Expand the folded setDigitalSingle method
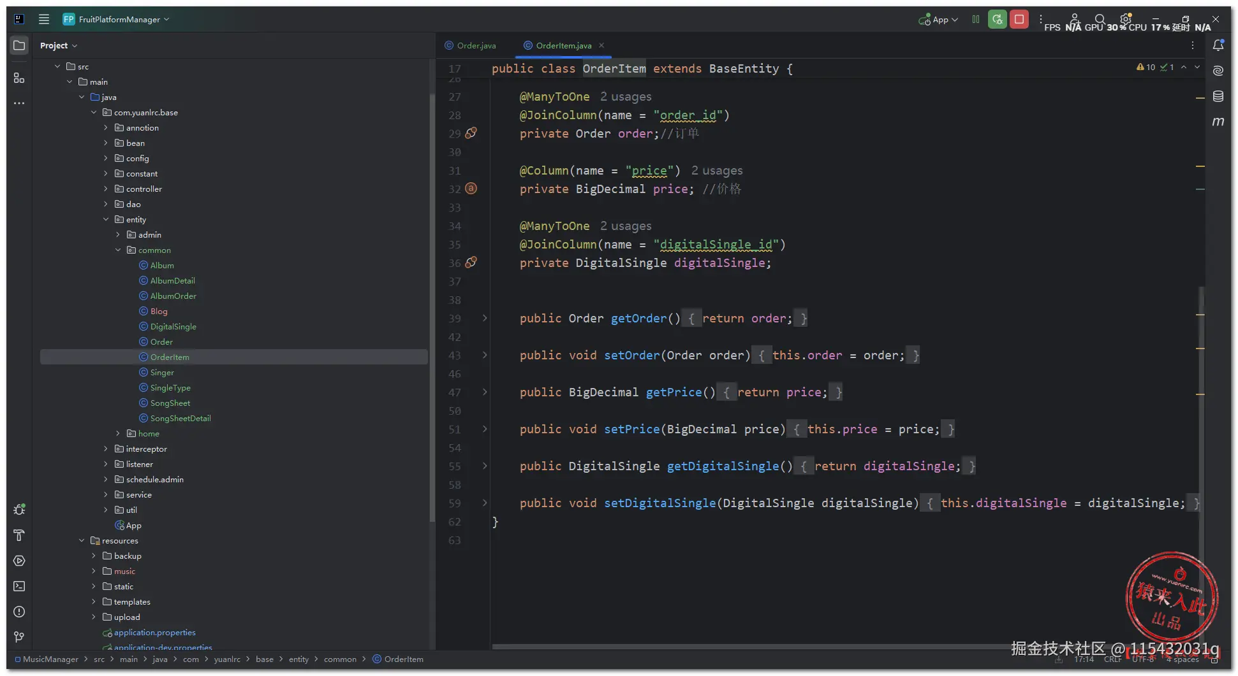 (x=485, y=503)
